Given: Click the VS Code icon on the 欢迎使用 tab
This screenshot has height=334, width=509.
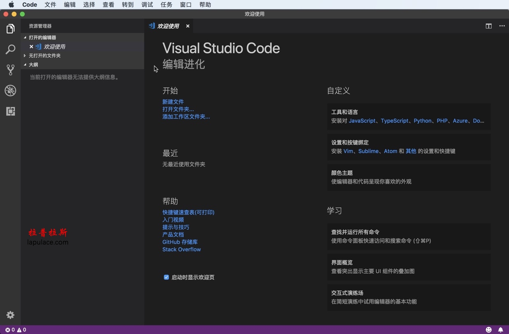Looking at the screenshot, I should click(x=152, y=26).
